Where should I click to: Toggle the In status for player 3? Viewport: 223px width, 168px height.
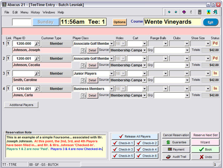click(215, 74)
